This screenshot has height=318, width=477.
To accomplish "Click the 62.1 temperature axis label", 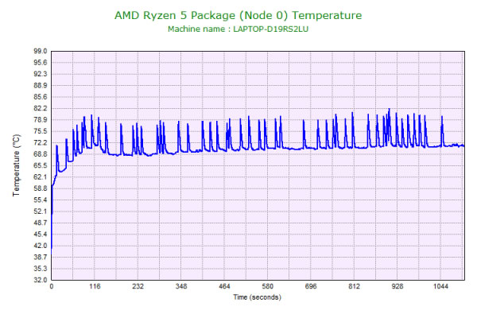I will pyautogui.click(x=41, y=177).
